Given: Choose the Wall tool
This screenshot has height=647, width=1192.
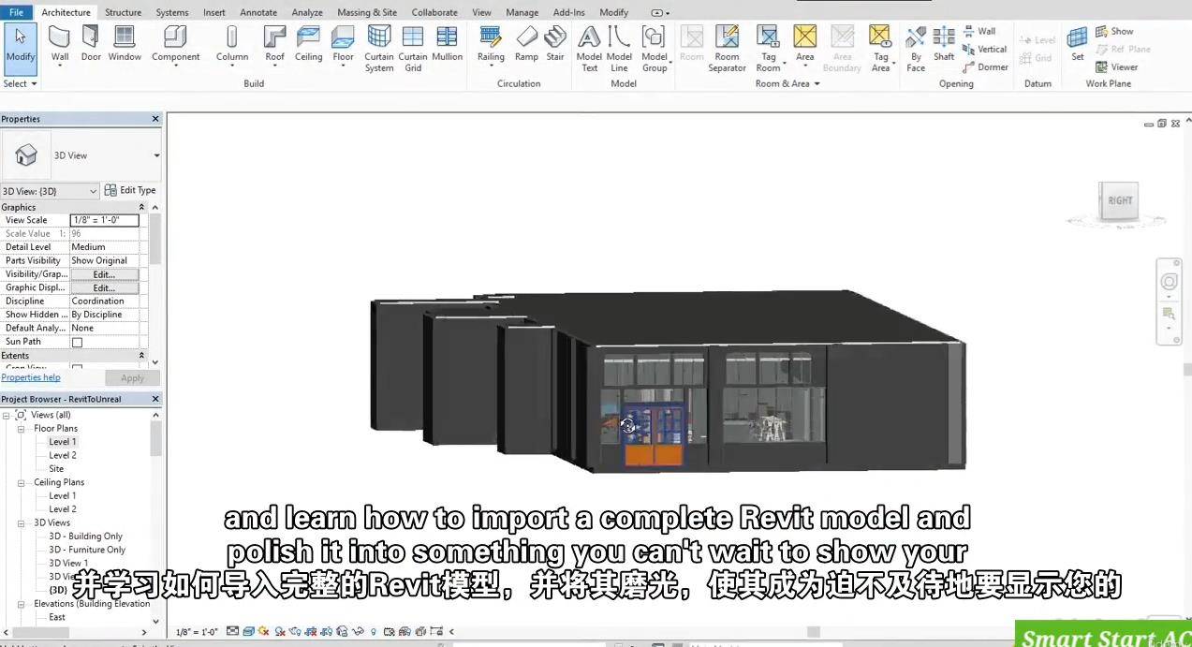Looking at the screenshot, I should 60,45.
